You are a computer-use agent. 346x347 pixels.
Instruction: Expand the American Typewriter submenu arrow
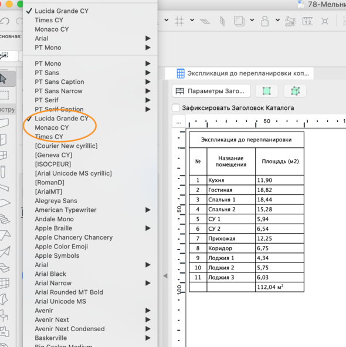click(148, 210)
